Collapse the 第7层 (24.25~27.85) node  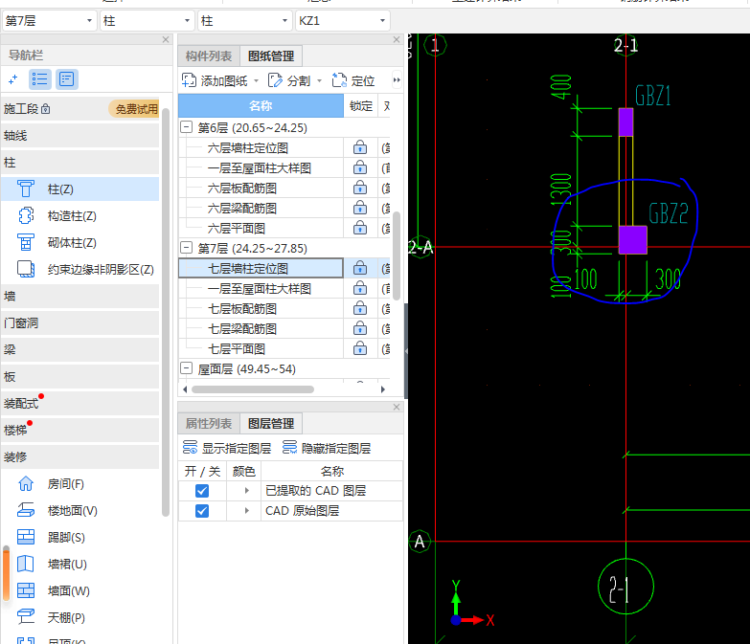click(186, 248)
